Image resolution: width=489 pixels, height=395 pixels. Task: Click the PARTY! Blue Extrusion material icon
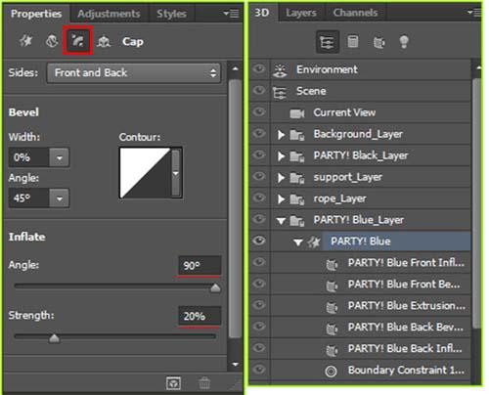pyautogui.click(x=332, y=307)
